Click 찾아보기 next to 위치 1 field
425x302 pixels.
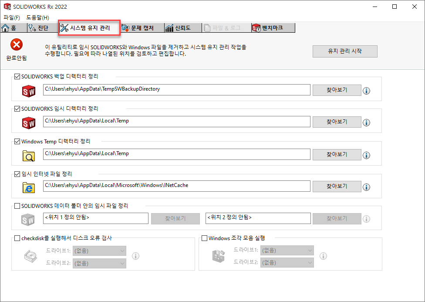pos(175,219)
